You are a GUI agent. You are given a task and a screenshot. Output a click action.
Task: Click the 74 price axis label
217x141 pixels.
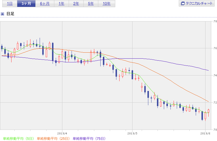click(x=215, y=75)
